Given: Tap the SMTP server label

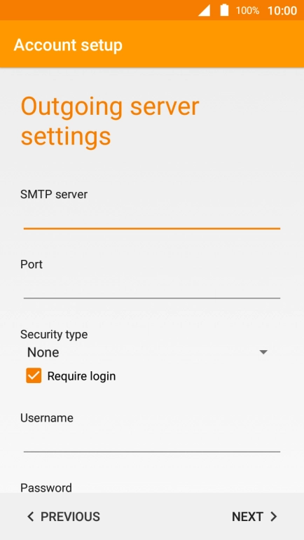Looking at the screenshot, I should (54, 194).
